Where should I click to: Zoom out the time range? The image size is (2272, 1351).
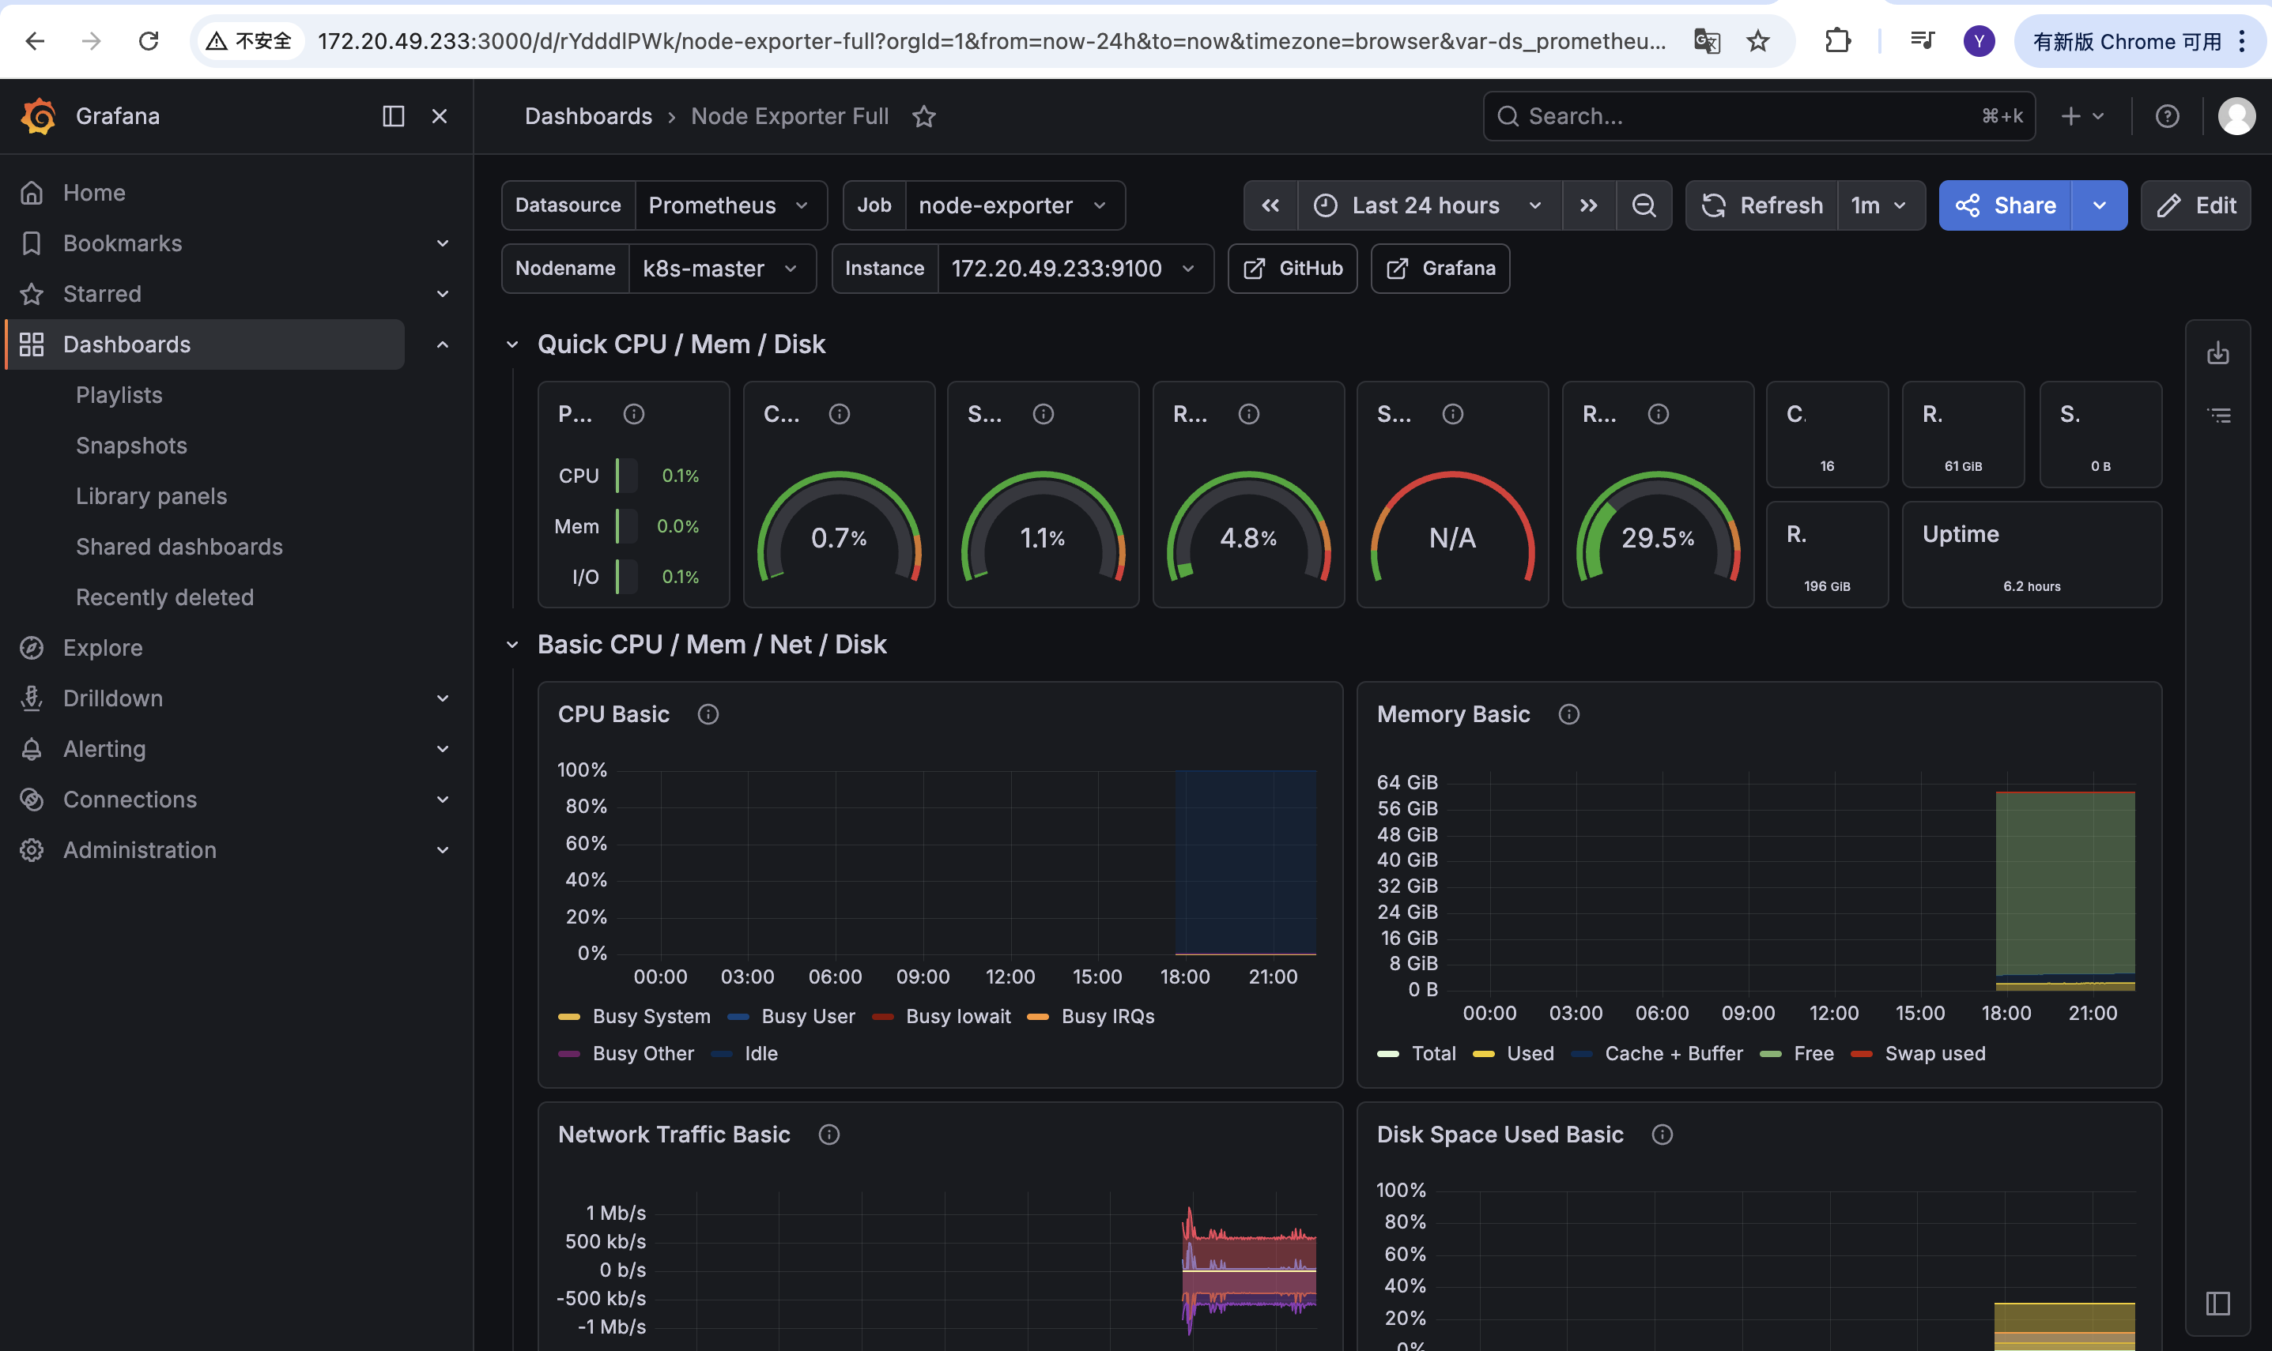(1643, 205)
